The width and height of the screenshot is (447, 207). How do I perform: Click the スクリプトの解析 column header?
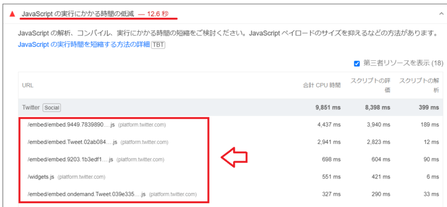tap(419, 85)
